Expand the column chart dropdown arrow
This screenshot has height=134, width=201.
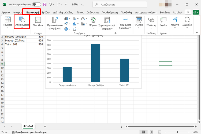pos(69,18)
